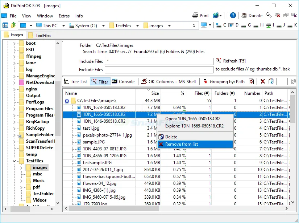Select file sample.JPG in list
Screen dimensions: 299x223
(94, 142)
